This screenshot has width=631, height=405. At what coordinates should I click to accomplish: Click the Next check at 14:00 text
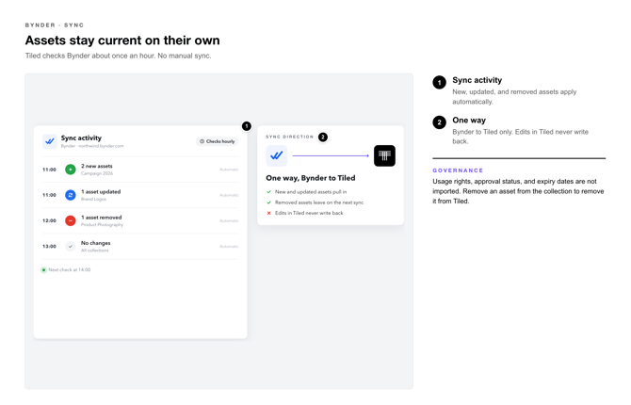[x=69, y=269]
